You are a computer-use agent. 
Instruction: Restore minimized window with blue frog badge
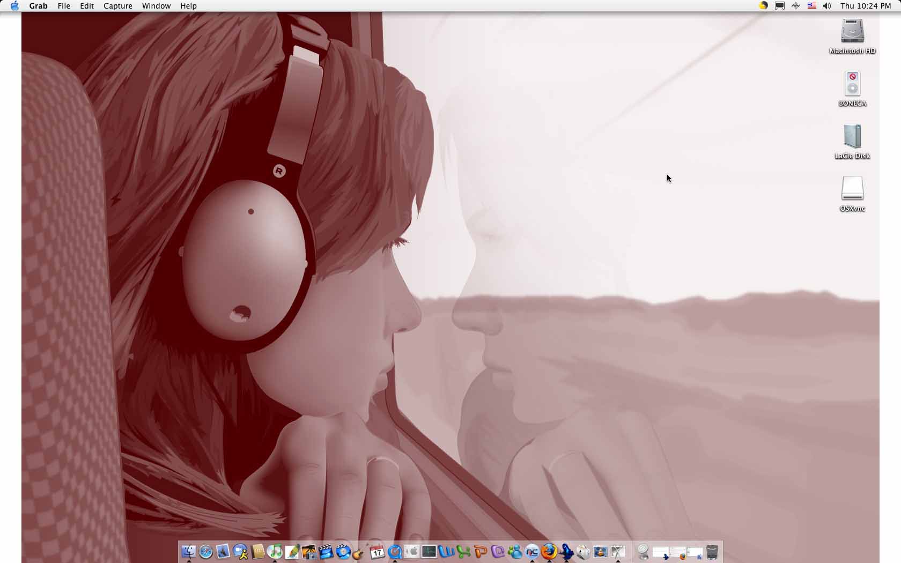pyautogui.click(x=661, y=552)
